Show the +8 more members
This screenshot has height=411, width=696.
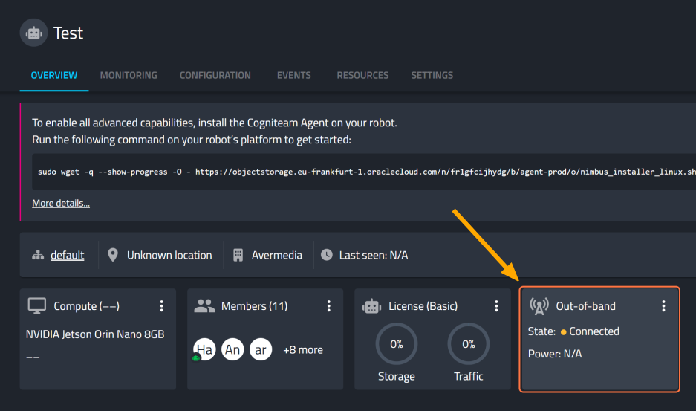[x=303, y=349]
